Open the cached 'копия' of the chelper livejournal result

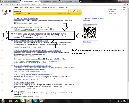click(36, 24)
